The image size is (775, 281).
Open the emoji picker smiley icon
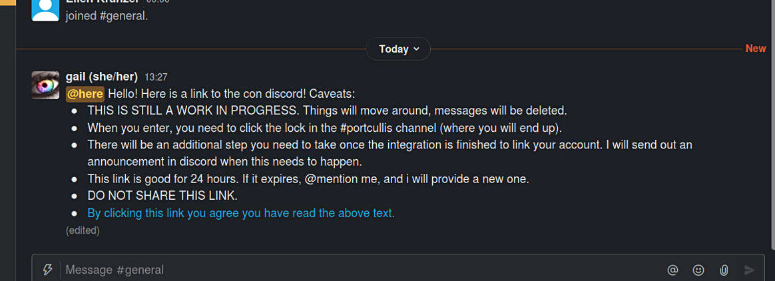[698, 270]
